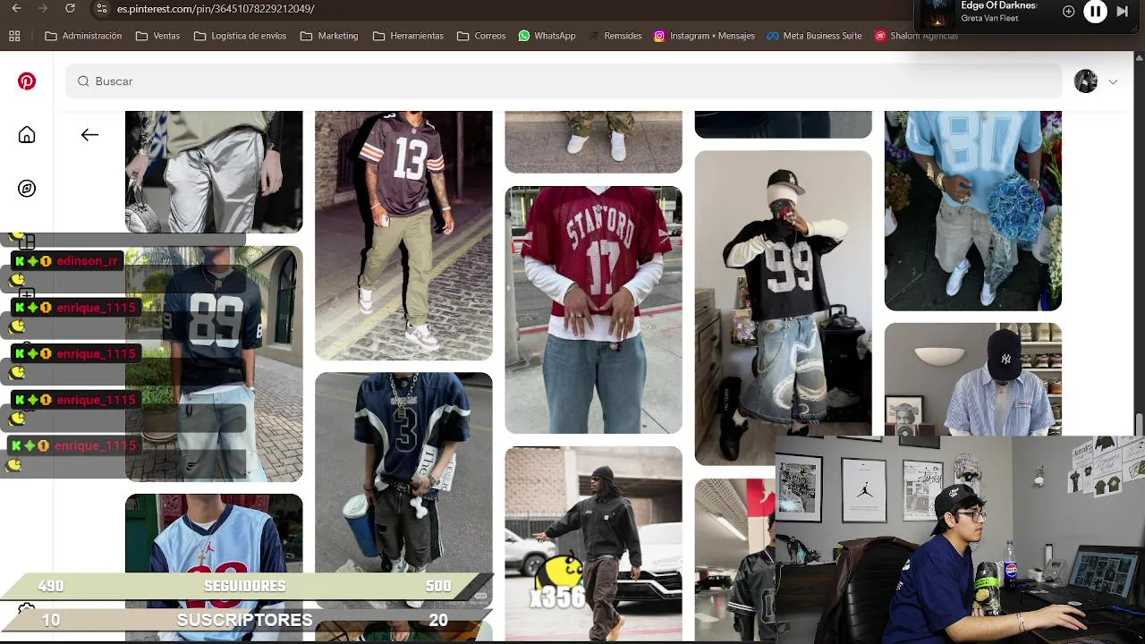
Task: Click the edinson_rr follower alert
Action: (67, 261)
